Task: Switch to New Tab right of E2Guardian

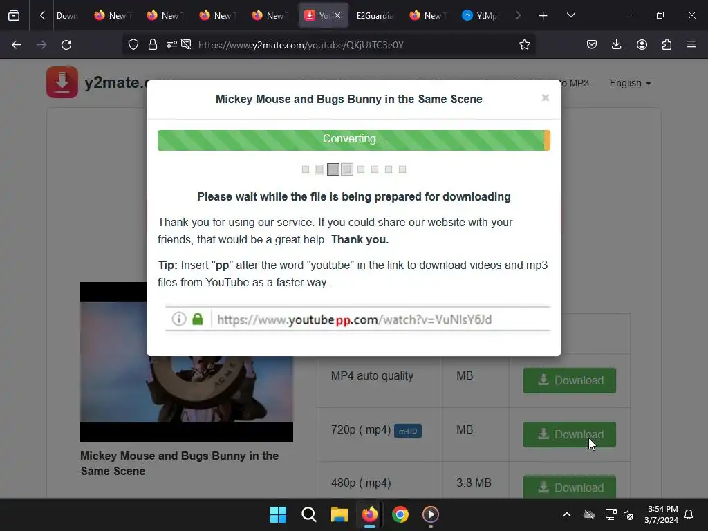Action: (x=427, y=16)
